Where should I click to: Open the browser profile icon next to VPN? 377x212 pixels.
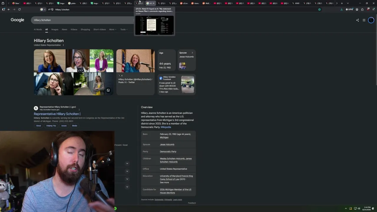click(357, 9)
